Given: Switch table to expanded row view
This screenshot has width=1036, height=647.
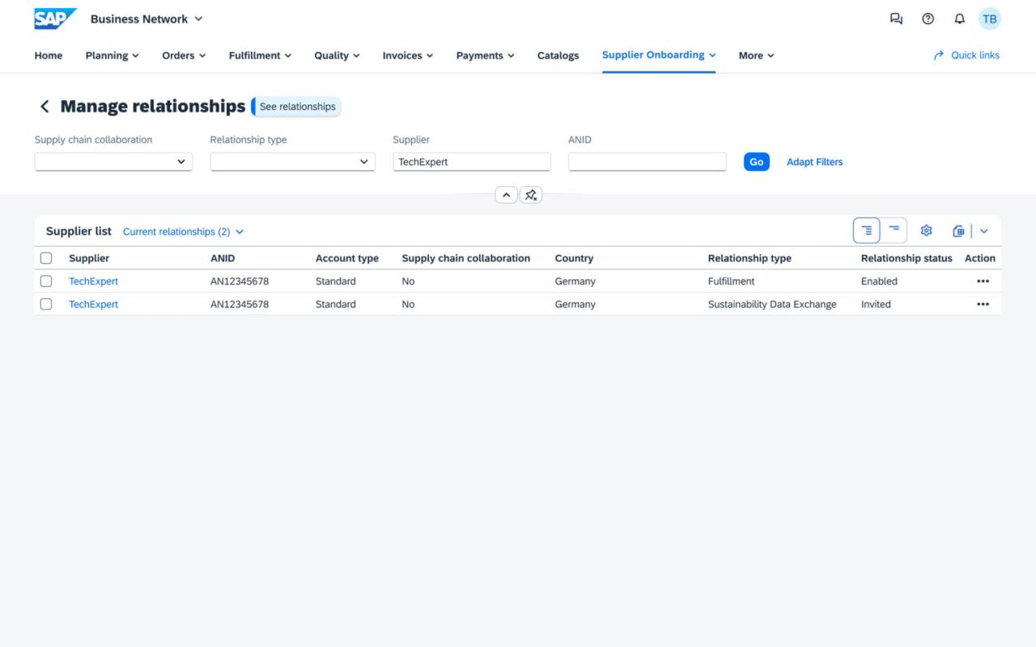Looking at the screenshot, I should (866, 230).
